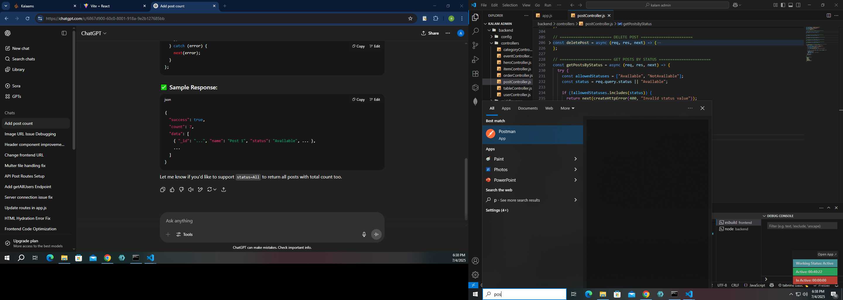Viewport: 843px width, 300px height.
Task: Open File Explorer in right taskbar
Action: coord(603,294)
